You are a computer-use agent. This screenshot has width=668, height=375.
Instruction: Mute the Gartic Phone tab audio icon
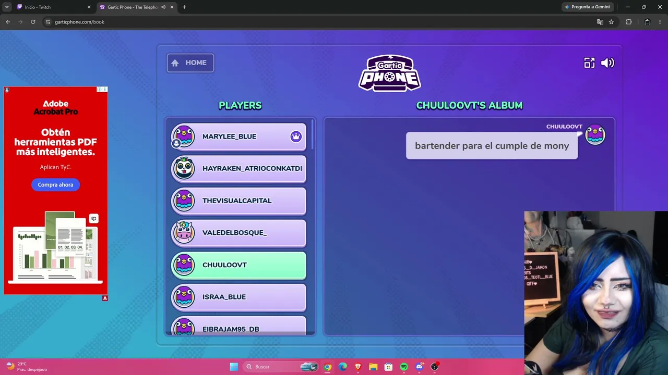[163, 7]
